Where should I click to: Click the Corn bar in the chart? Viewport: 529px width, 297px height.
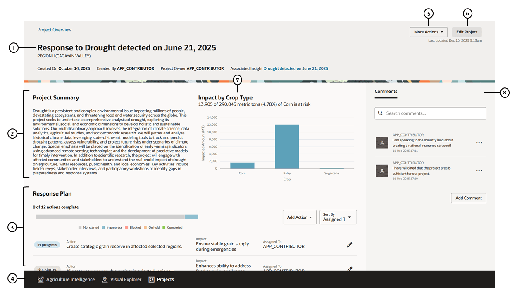pyautogui.click(x=242, y=165)
